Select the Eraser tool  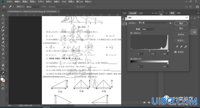point(3,42)
